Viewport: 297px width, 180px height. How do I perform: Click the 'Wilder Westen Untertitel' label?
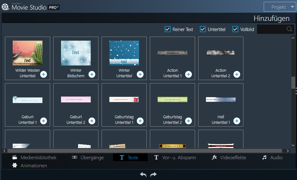28,73
